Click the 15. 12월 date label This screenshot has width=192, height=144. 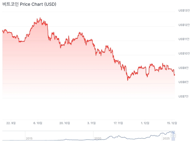pyautogui.click(x=172, y=123)
